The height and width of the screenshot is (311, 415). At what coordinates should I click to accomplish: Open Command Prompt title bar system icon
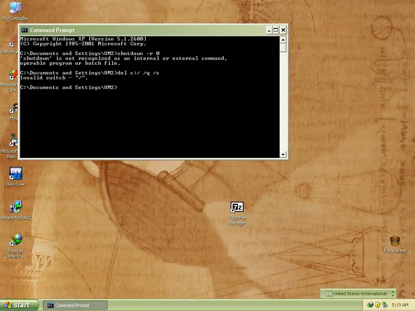(x=24, y=30)
